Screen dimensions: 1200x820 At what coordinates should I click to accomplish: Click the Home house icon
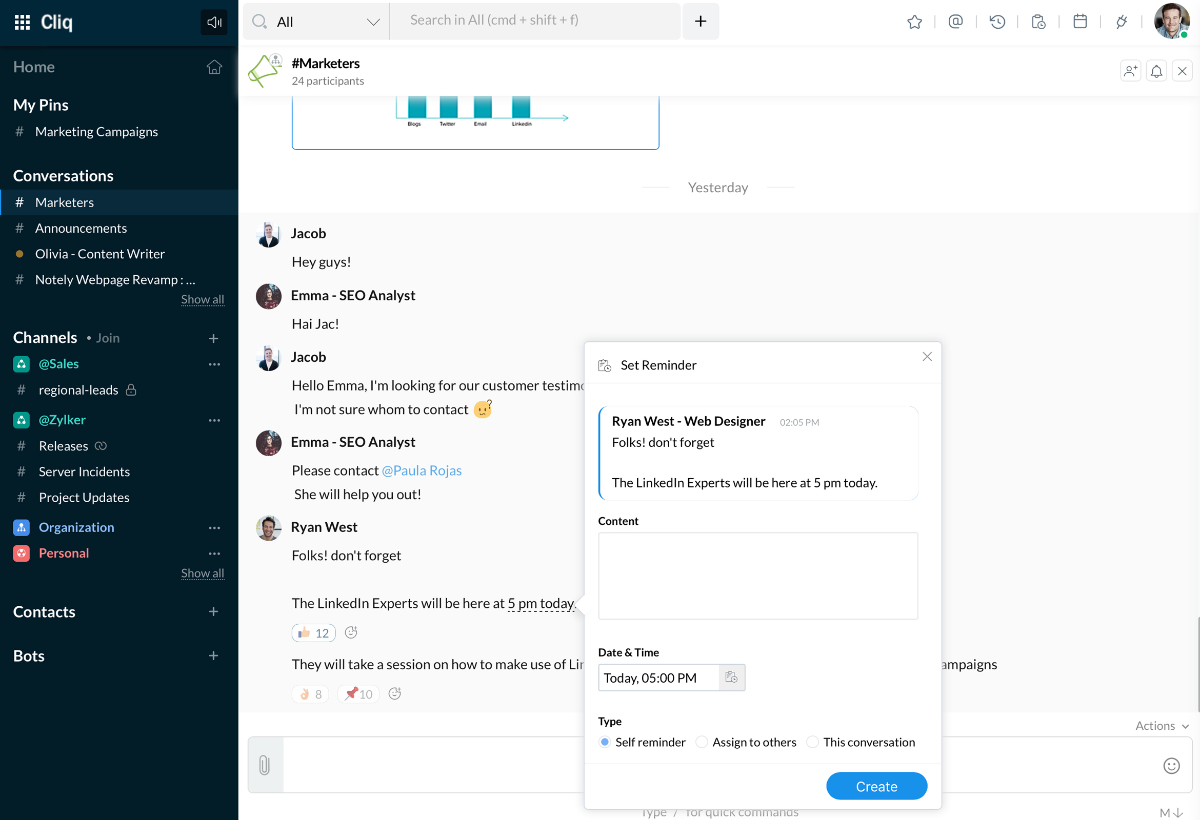(214, 67)
